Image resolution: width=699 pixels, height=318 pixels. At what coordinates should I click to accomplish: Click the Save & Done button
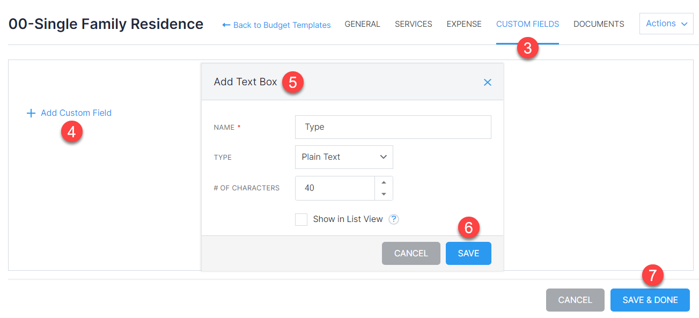[x=650, y=300]
